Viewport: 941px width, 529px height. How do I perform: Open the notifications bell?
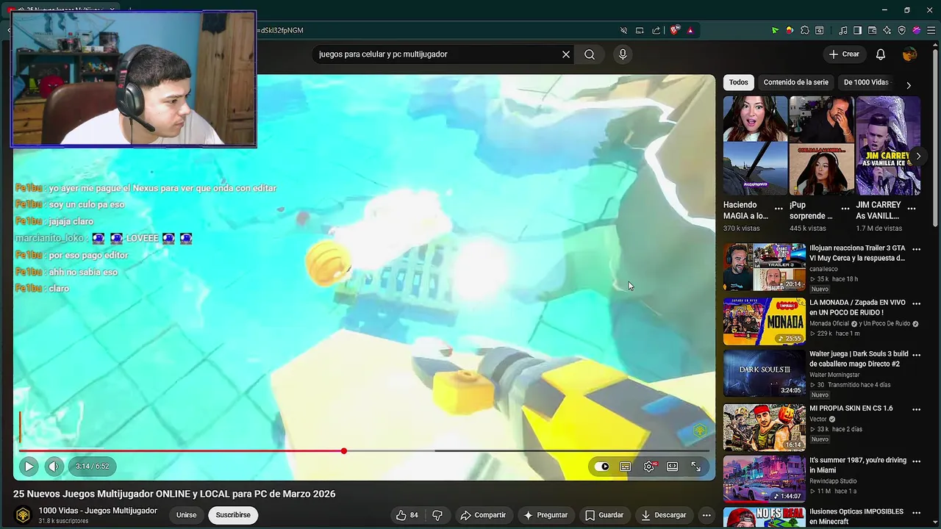[881, 54]
